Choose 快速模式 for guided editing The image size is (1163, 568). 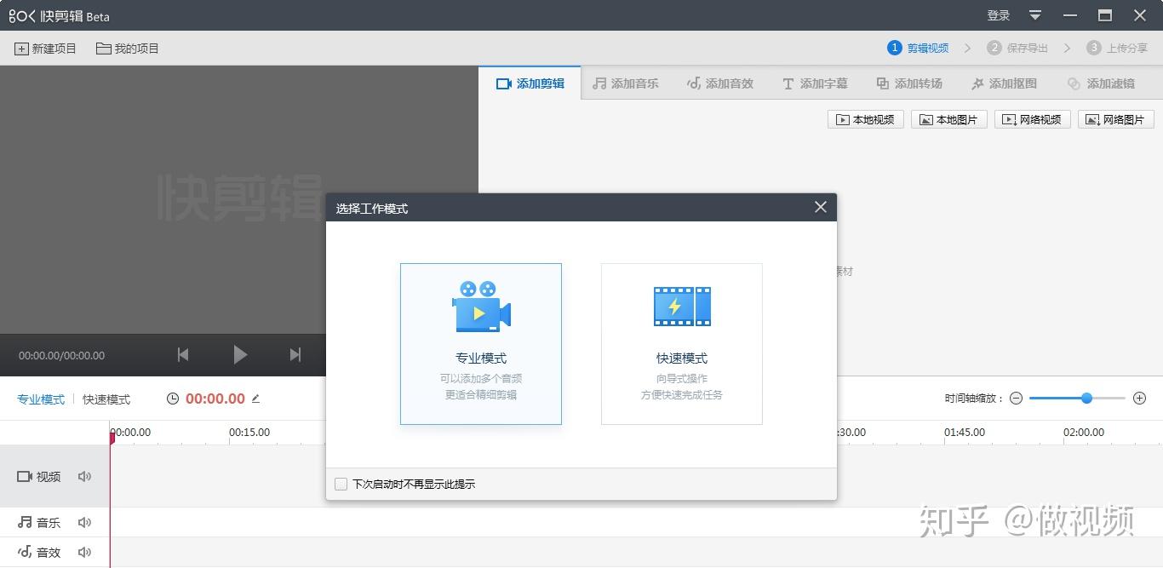pos(681,343)
